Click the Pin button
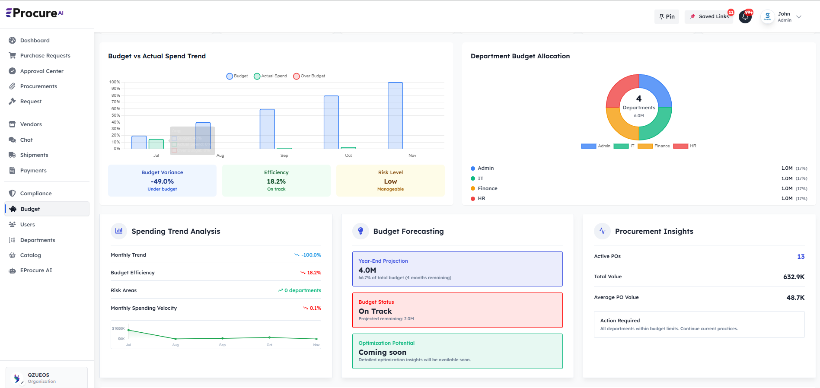Screen dimensions: 820x388 click(667, 17)
